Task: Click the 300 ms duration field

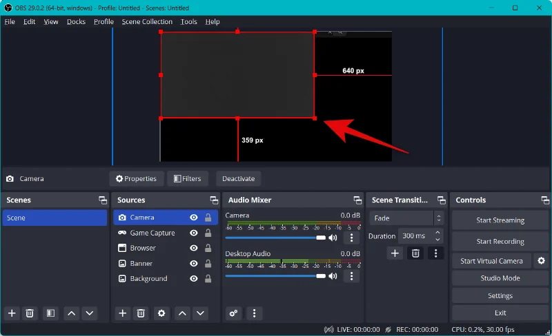Action: [x=416, y=236]
